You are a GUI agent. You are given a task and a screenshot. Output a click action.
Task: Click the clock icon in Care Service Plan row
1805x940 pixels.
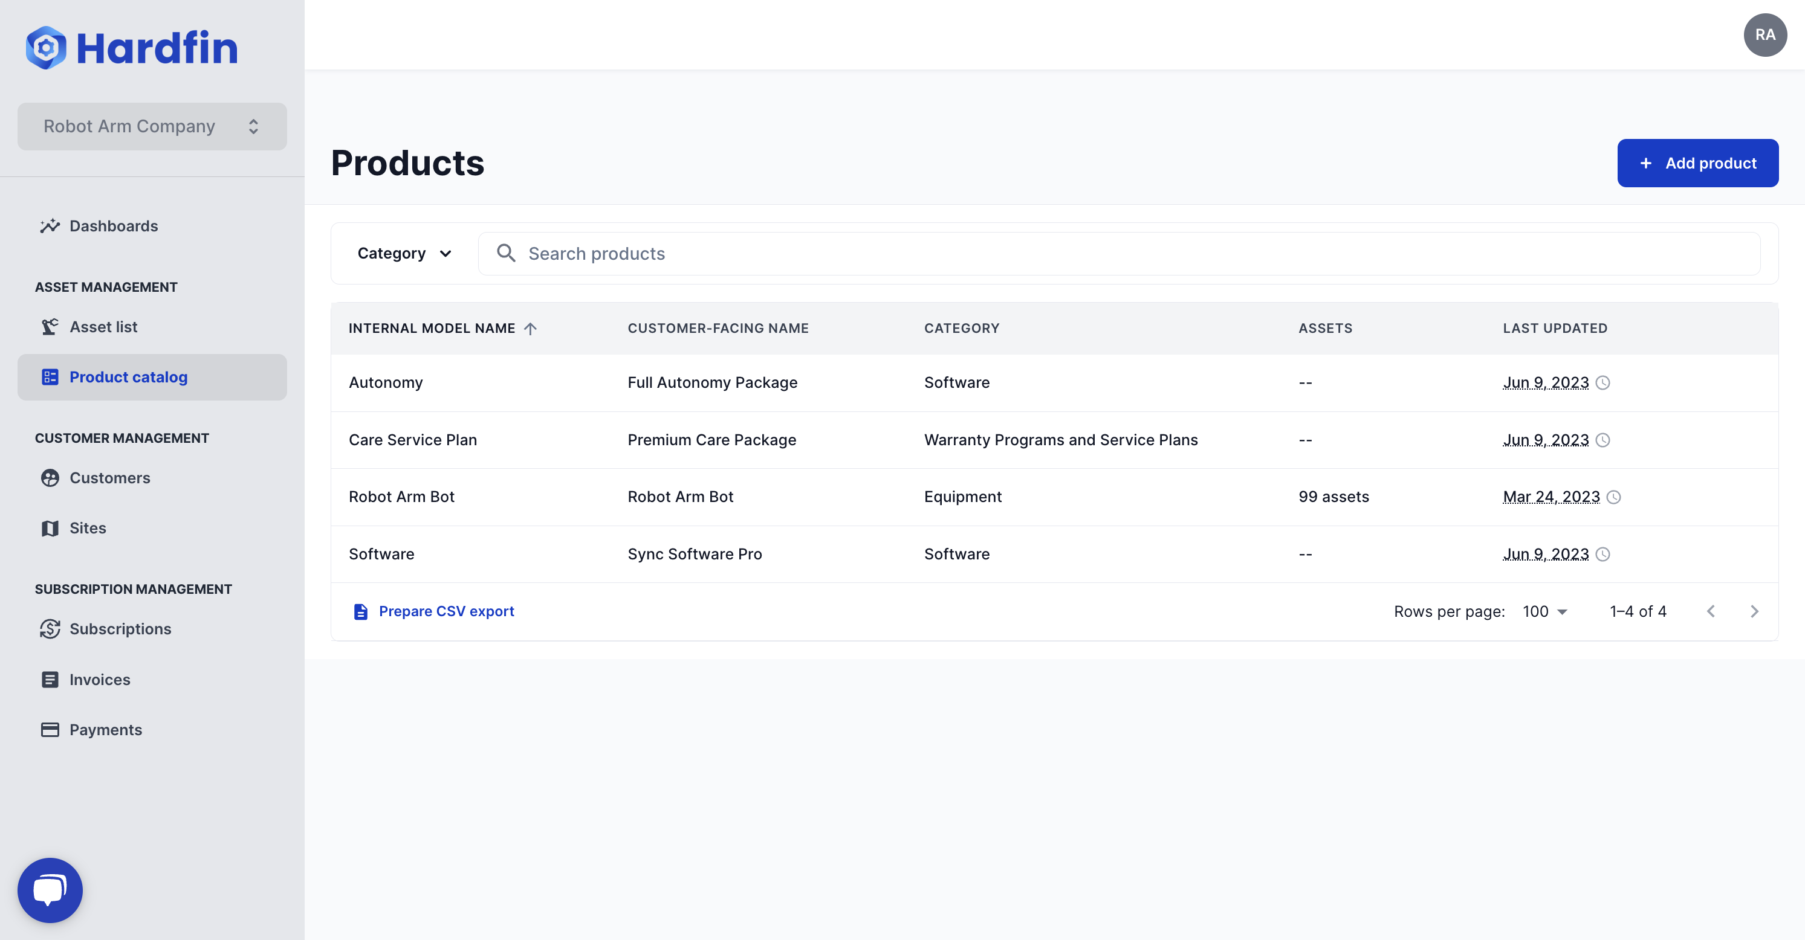(x=1602, y=440)
